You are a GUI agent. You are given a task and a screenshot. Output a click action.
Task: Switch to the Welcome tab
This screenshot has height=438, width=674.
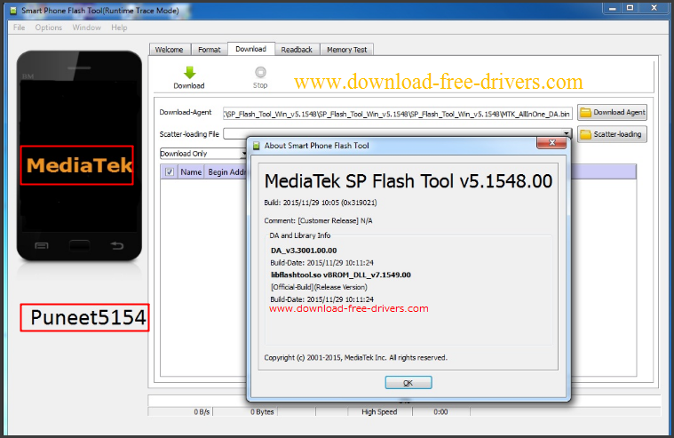coord(170,50)
